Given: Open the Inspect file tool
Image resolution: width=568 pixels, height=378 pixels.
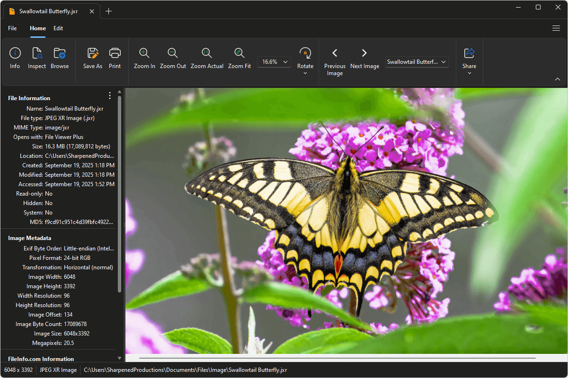Looking at the screenshot, I should (37, 53).
